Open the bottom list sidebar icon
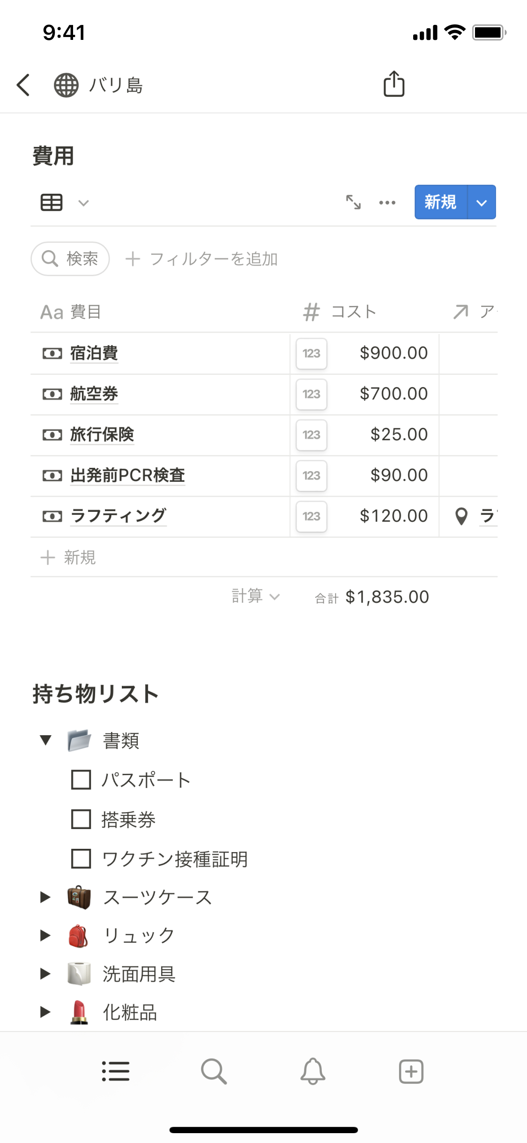The height and width of the screenshot is (1143, 527). (116, 1071)
